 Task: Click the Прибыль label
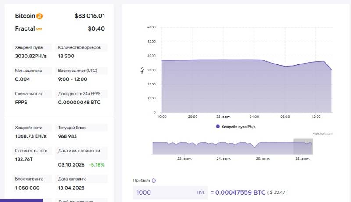pos(142,181)
